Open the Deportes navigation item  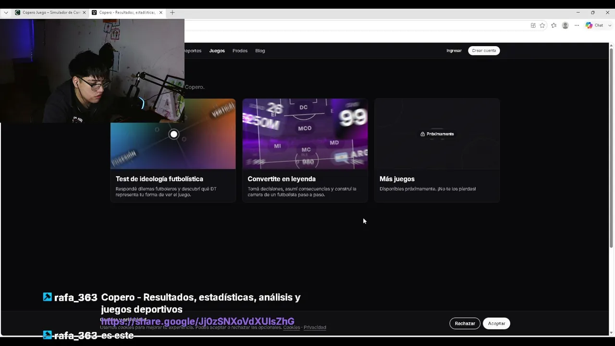pyautogui.click(x=193, y=50)
